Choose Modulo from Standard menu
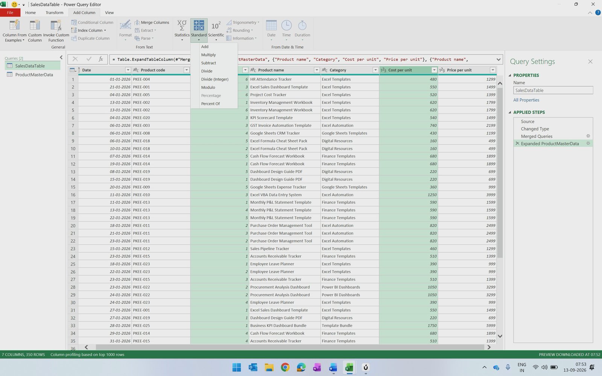Screen dimensions: 602x376 [214, 87]
